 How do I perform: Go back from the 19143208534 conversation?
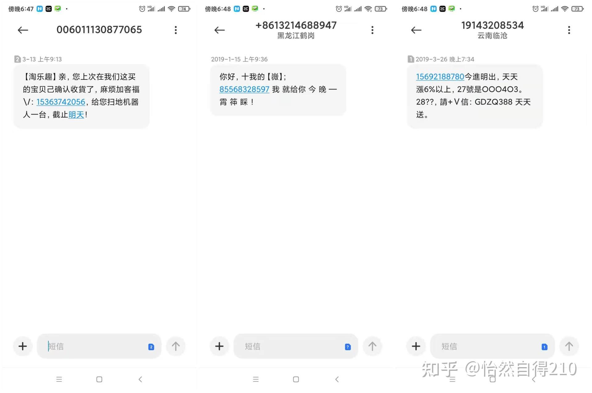(416, 30)
